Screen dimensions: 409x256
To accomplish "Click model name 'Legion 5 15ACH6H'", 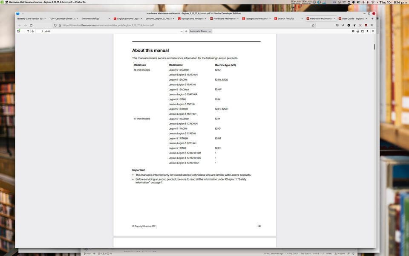I will [179, 70].
